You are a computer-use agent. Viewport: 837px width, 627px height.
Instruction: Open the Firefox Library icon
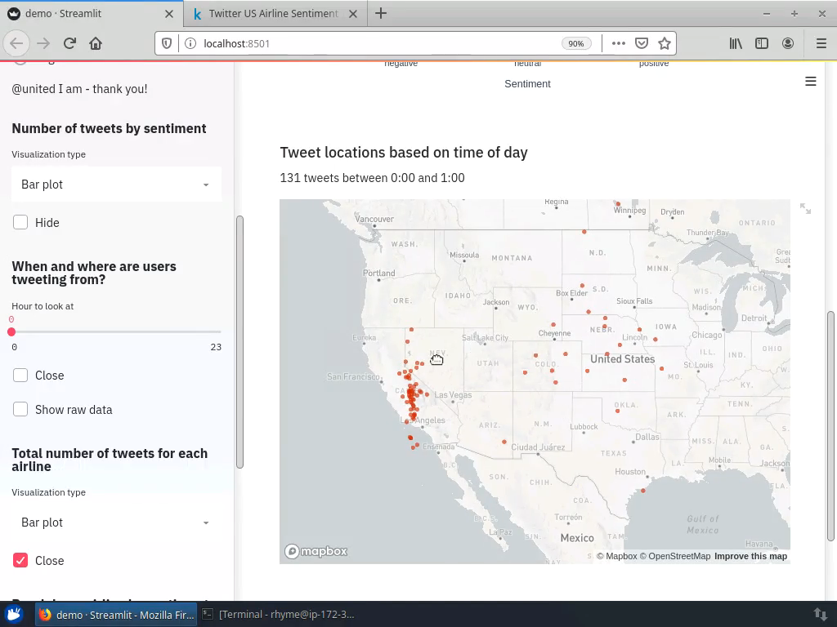(x=736, y=43)
